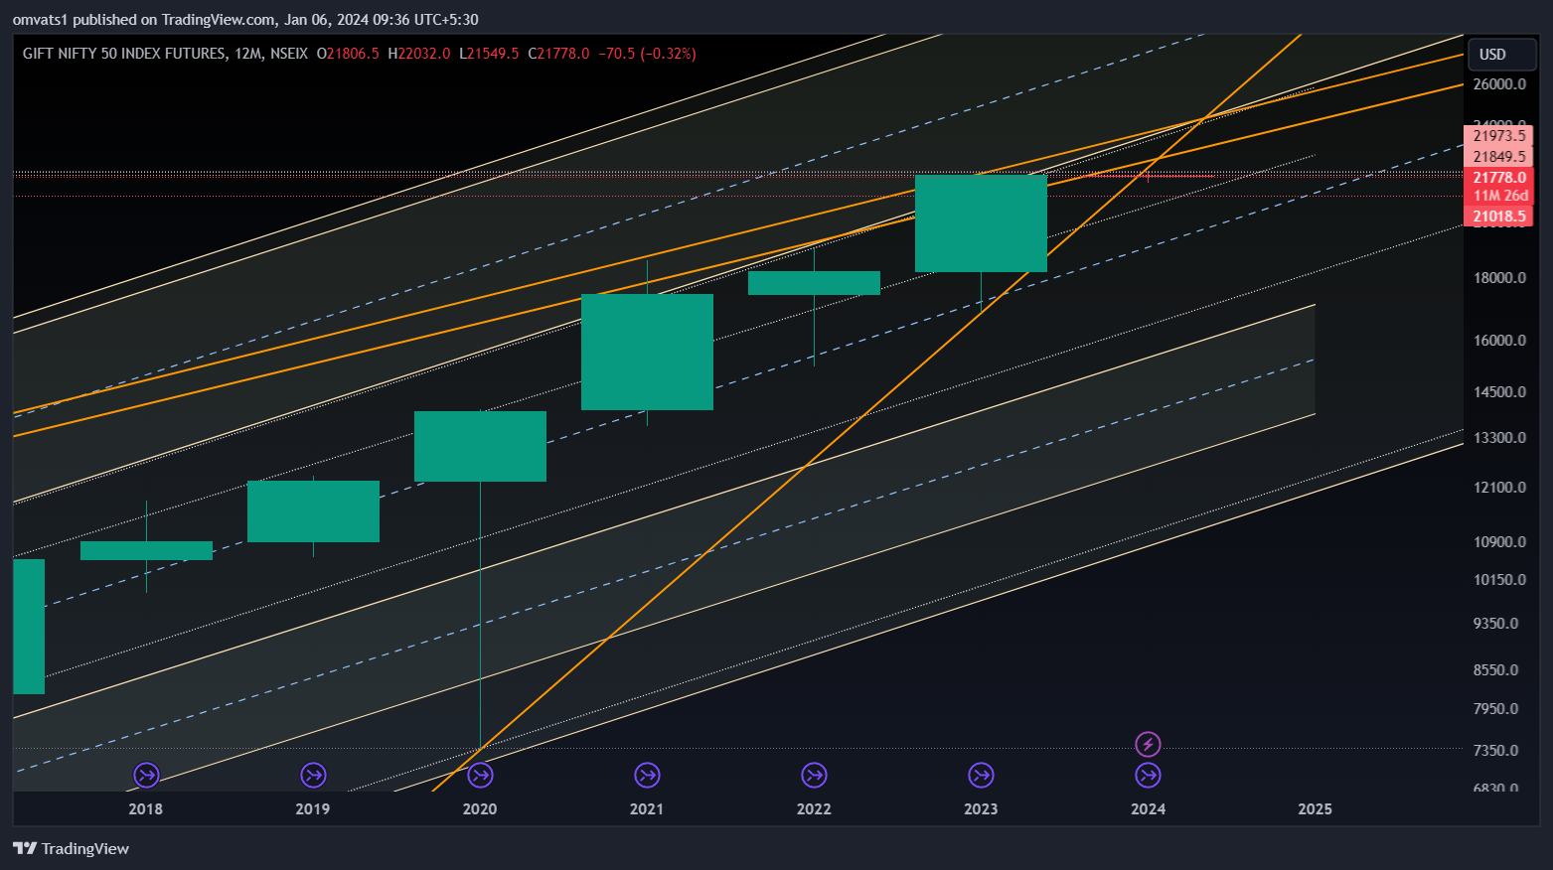Click the 7950.0 price axis value
The height and width of the screenshot is (870, 1553).
pyautogui.click(x=1495, y=708)
